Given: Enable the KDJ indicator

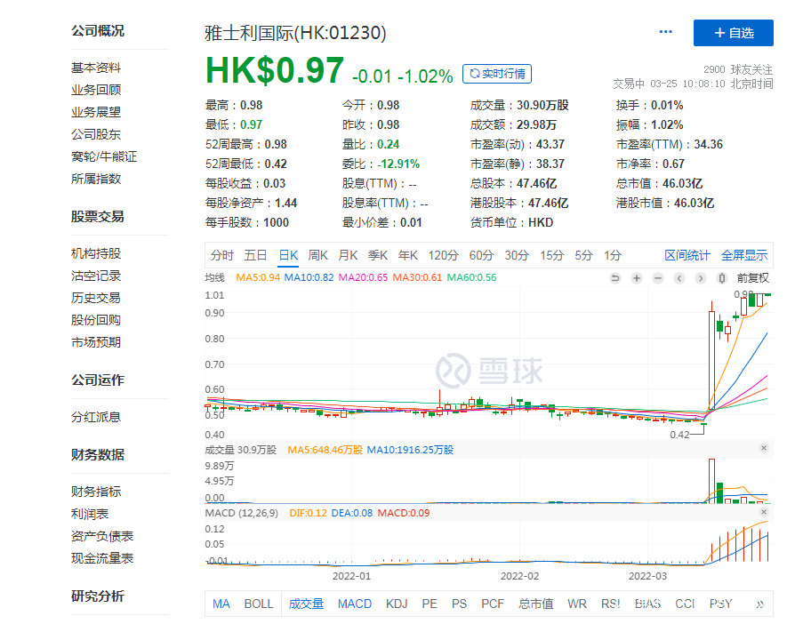Looking at the screenshot, I should coord(397,604).
